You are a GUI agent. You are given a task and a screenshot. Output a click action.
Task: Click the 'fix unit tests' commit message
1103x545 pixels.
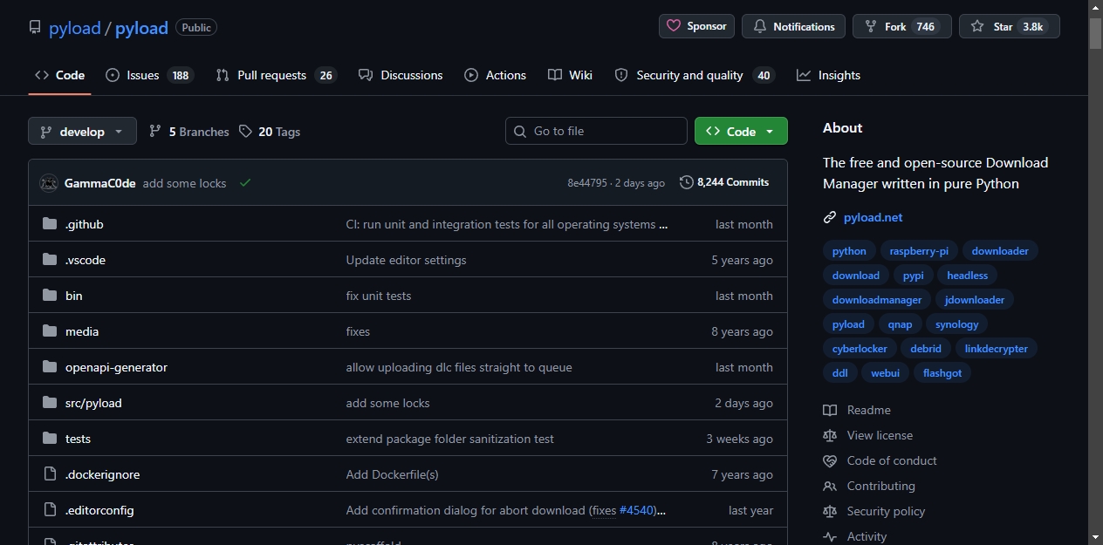pyautogui.click(x=379, y=296)
